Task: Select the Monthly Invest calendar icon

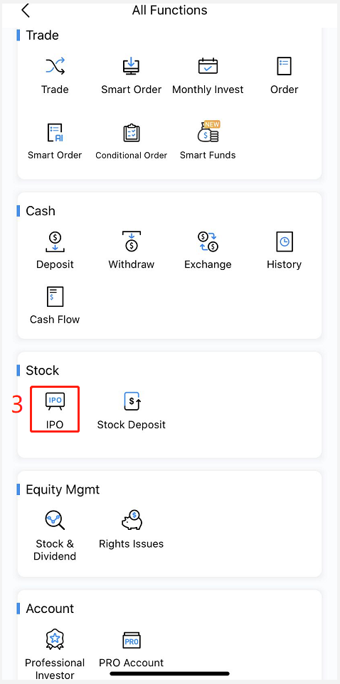Action: [x=208, y=66]
